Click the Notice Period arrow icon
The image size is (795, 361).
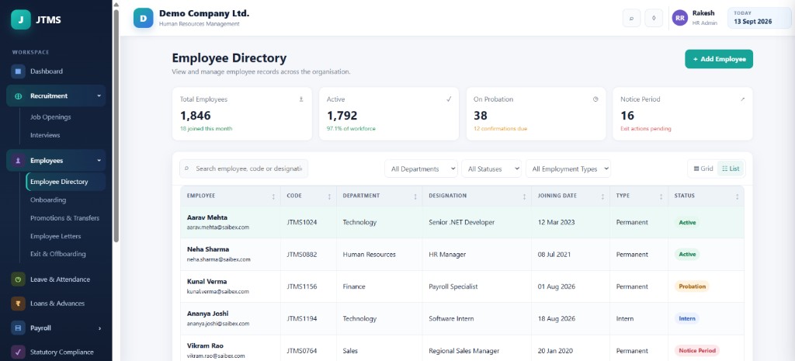pyautogui.click(x=742, y=99)
